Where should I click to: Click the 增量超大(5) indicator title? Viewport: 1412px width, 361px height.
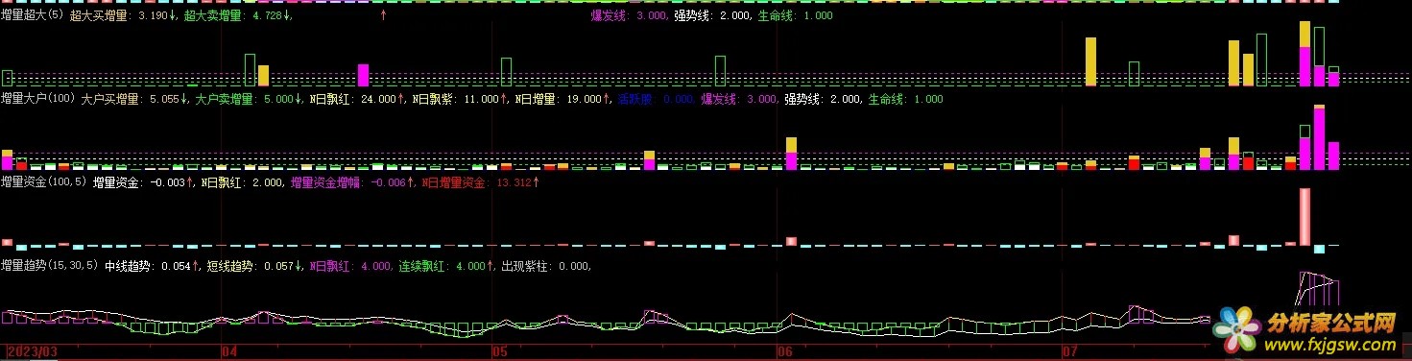(33, 16)
